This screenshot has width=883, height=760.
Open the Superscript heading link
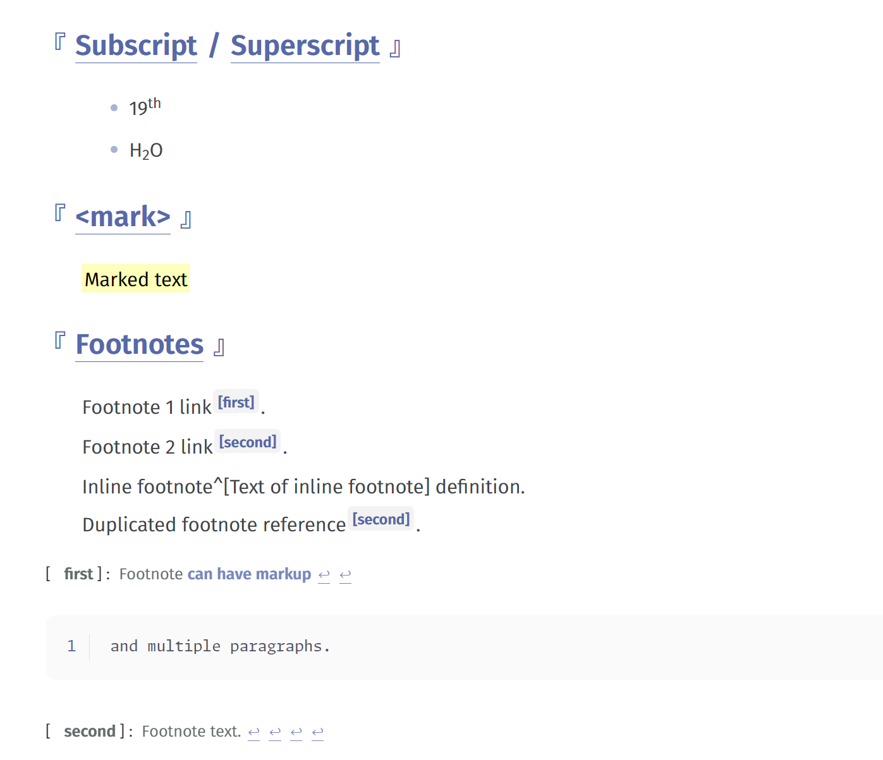pyautogui.click(x=305, y=46)
